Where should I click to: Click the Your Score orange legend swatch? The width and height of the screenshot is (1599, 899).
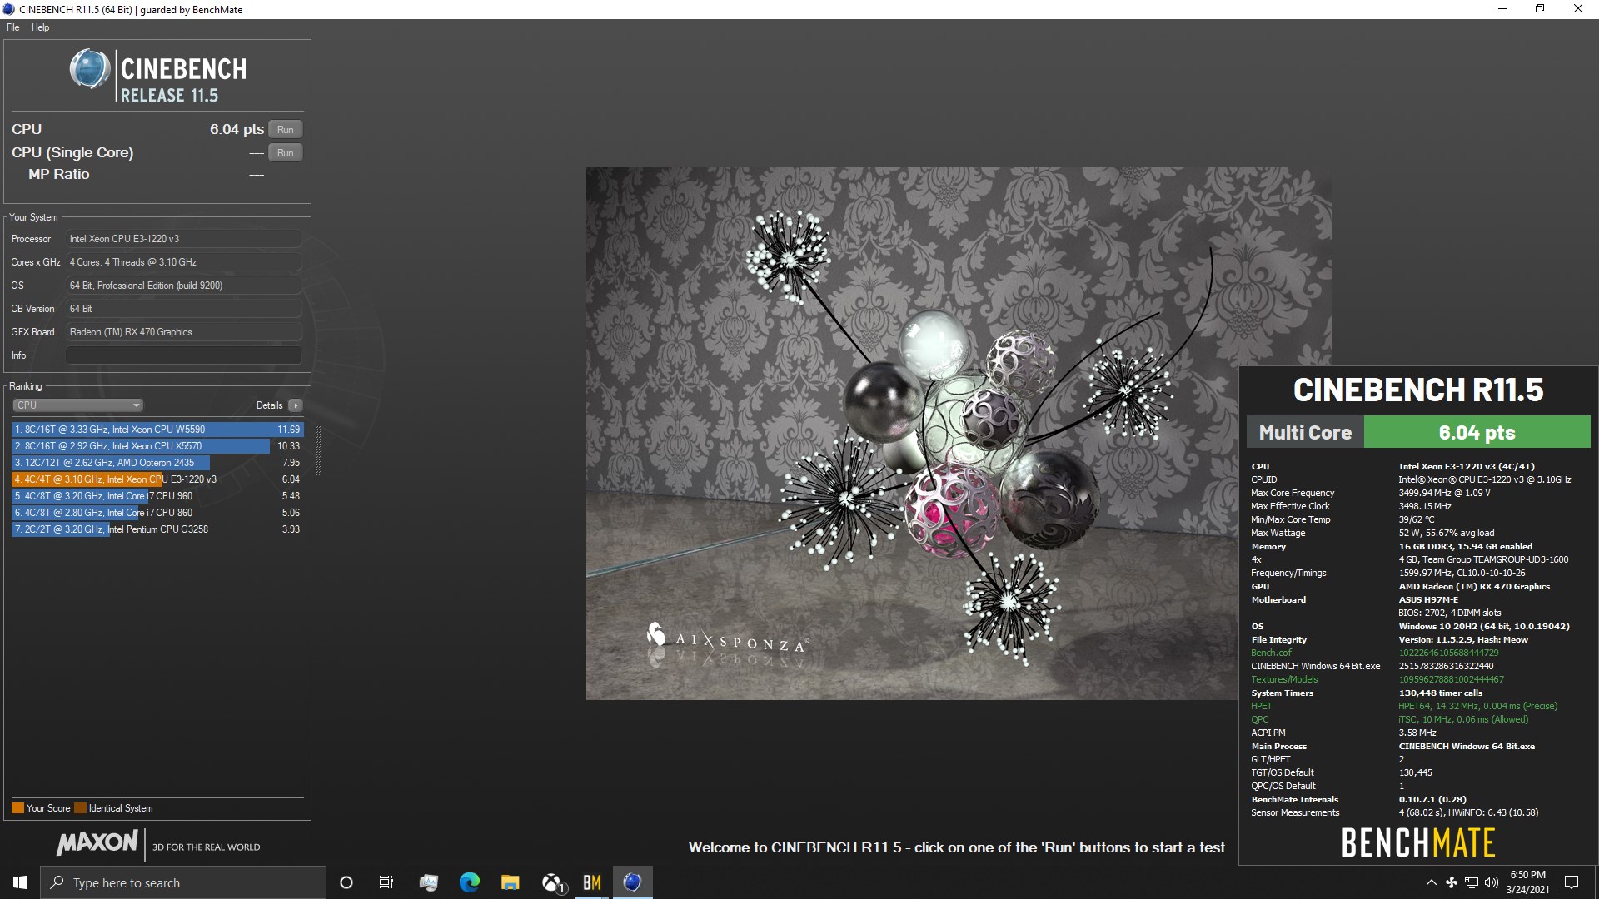17,808
